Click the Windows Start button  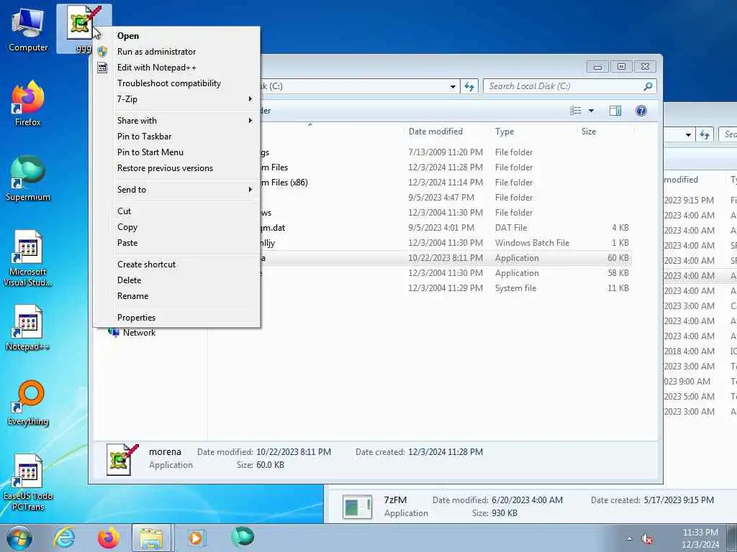coord(19,538)
